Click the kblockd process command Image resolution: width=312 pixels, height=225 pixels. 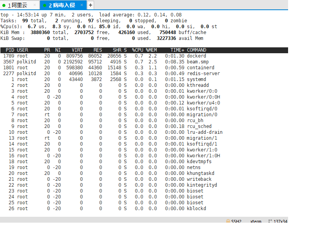[x=197, y=209]
